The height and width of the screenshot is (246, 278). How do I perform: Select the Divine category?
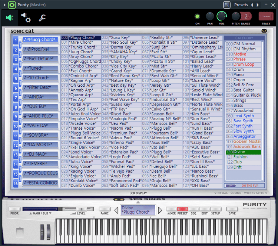(x=243, y=152)
